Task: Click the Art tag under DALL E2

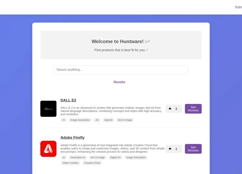Action: [97, 120]
